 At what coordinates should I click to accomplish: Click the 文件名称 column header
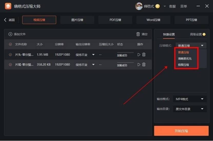click(x=21, y=44)
